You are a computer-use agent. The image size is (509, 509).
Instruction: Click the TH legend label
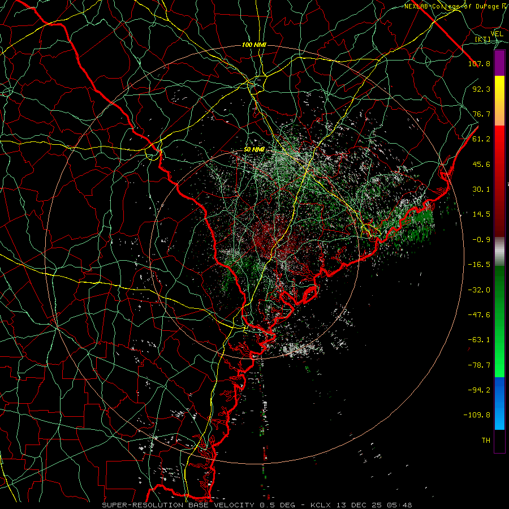[486, 441]
